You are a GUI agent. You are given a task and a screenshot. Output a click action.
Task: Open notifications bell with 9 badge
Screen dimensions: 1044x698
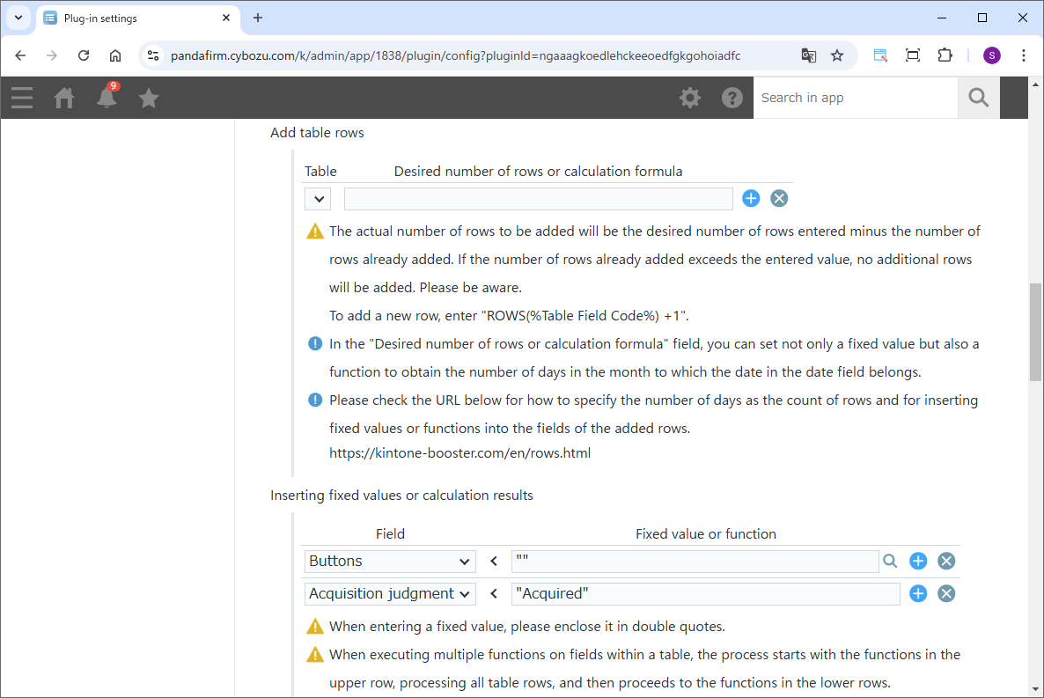click(x=107, y=98)
